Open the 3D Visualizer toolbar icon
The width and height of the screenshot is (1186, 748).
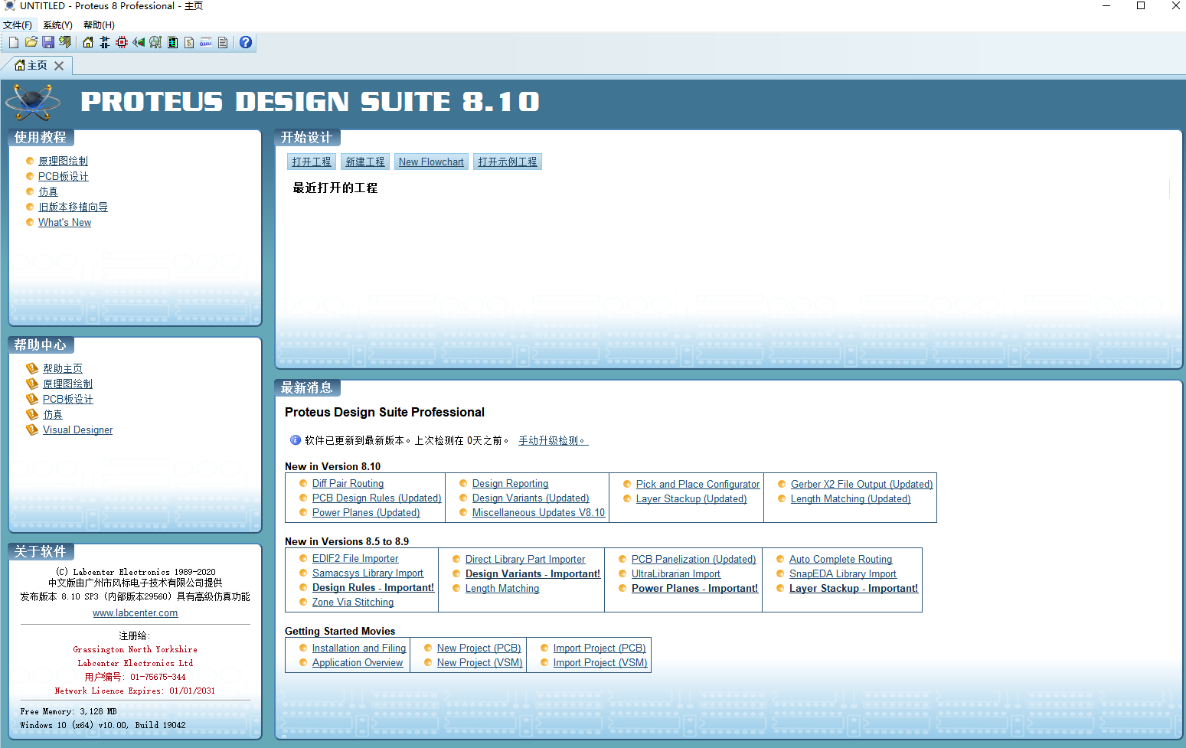pyautogui.click(x=139, y=42)
